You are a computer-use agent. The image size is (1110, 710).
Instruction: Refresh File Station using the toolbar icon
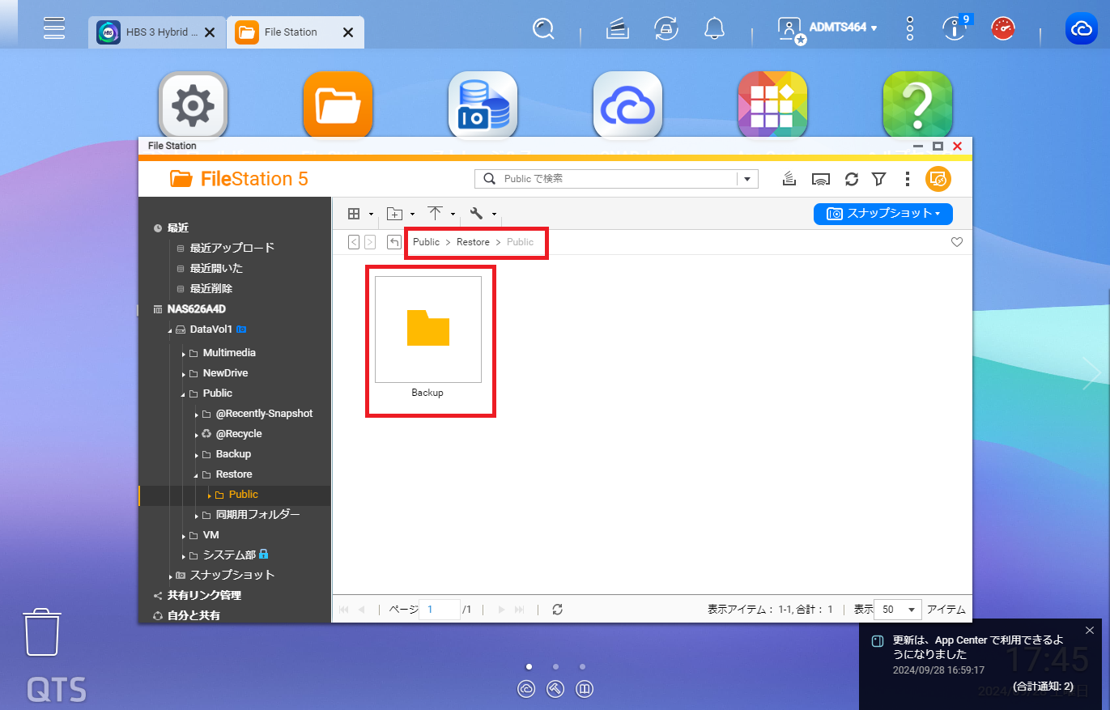click(851, 179)
